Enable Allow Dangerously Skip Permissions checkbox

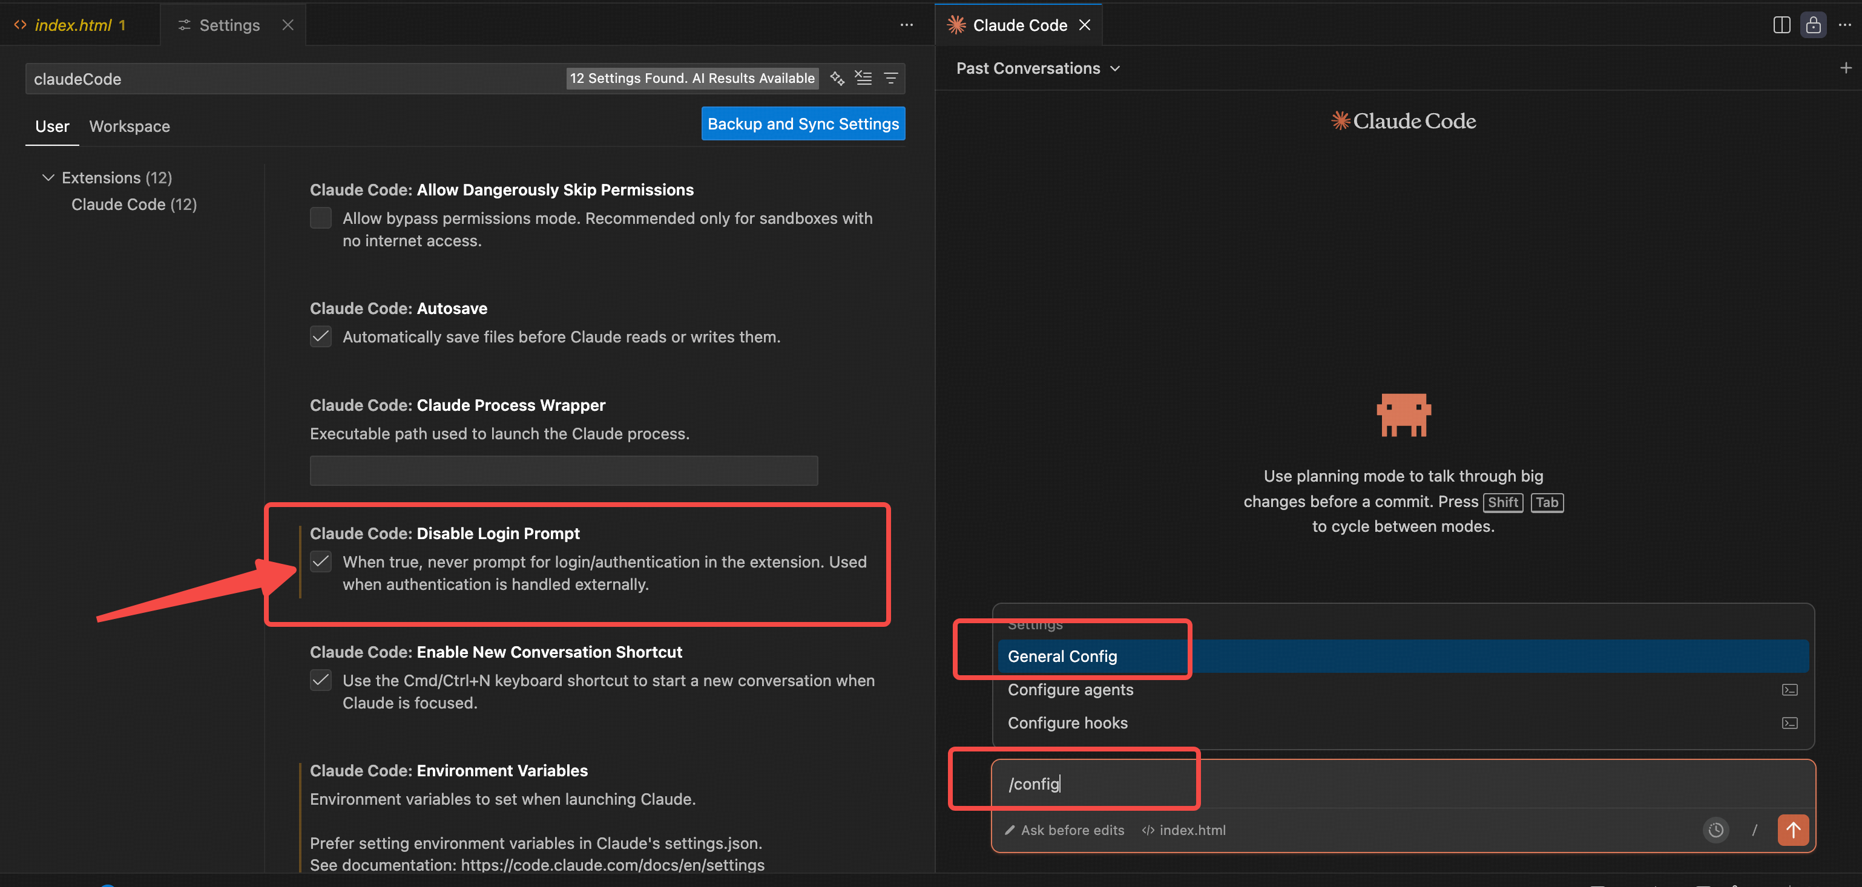320,218
